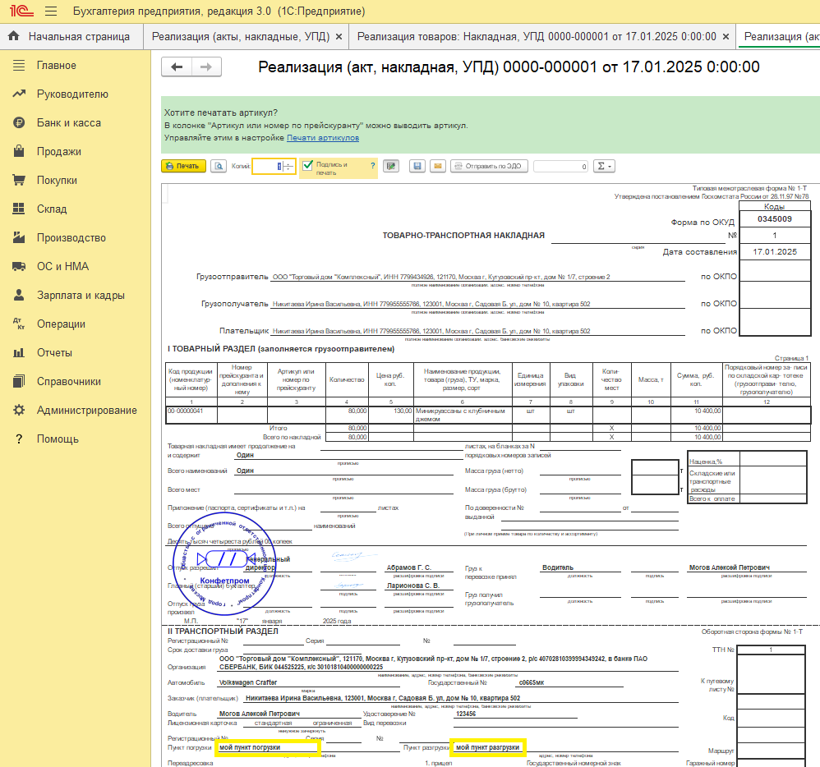Click the sum value field showing 0
This screenshot has height=767, width=820.
click(x=560, y=166)
